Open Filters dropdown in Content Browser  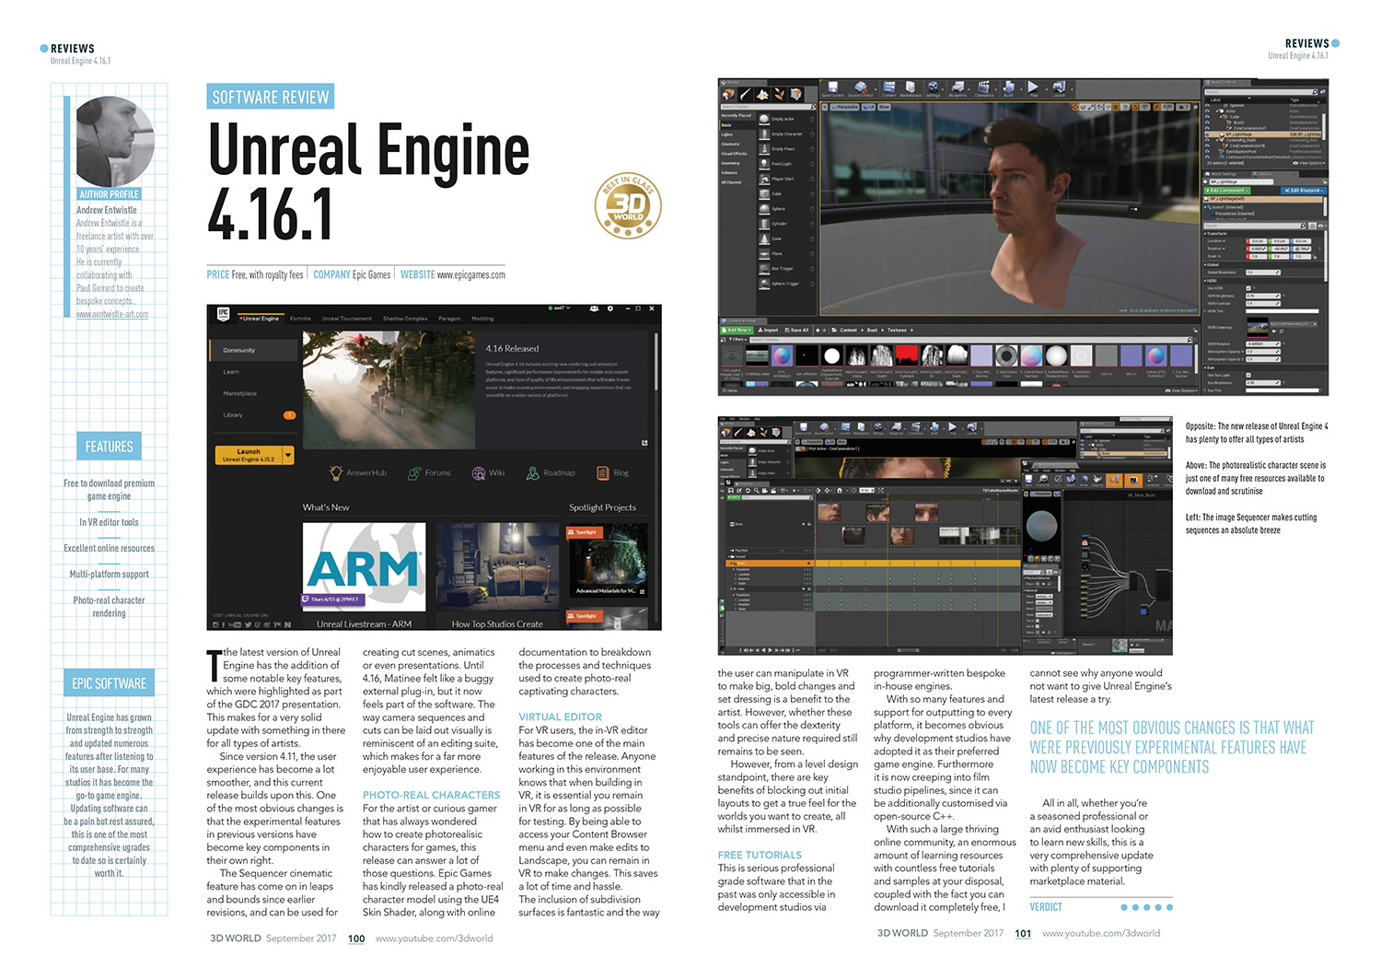(737, 340)
